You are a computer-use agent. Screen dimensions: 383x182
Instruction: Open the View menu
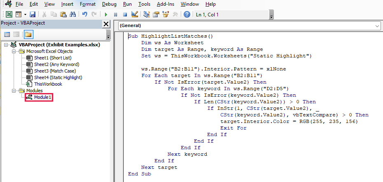coord(49,4)
